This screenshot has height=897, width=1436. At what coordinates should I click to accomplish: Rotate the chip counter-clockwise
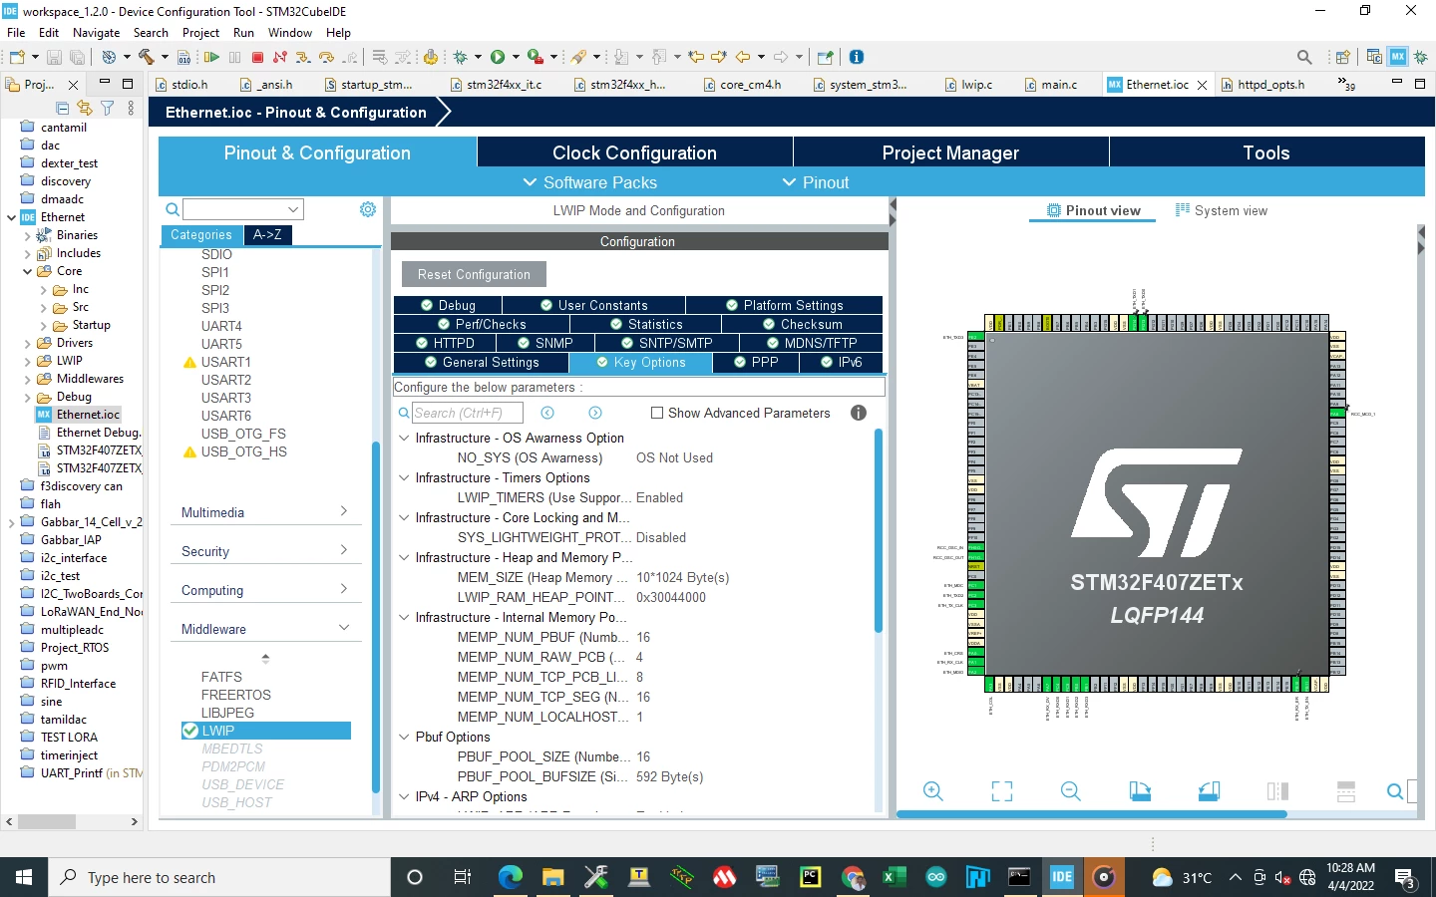(x=1209, y=791)
